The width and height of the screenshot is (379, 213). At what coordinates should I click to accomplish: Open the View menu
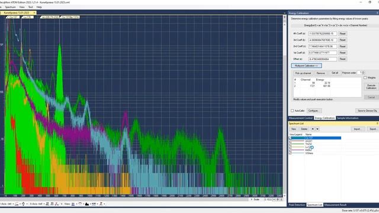tap(22, 7)
